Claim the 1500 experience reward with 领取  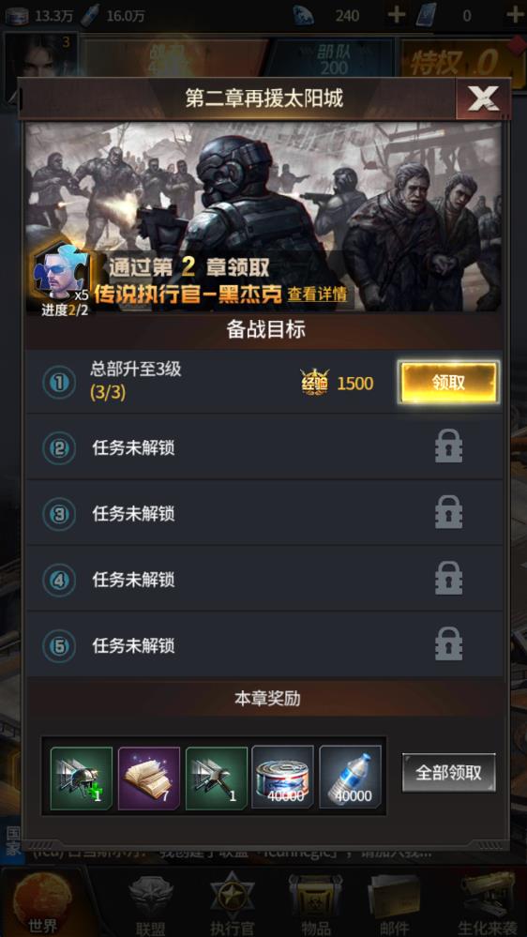(449, 383)
